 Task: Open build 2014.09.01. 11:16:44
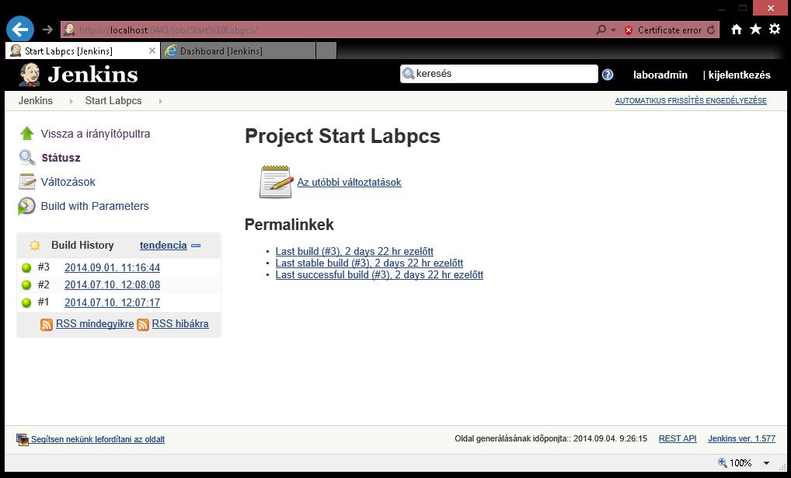112,267
